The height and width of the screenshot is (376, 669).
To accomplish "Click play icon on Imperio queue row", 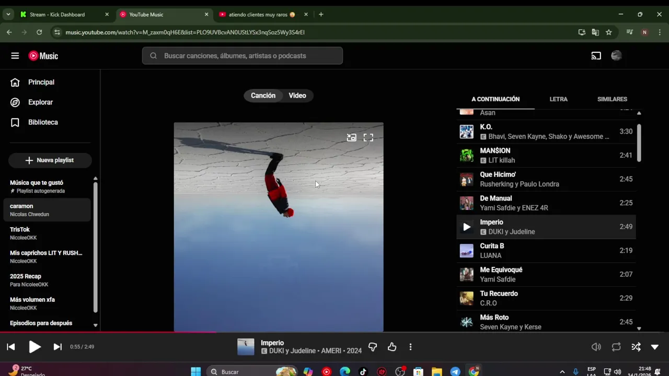I will click(x=467, y=227).
